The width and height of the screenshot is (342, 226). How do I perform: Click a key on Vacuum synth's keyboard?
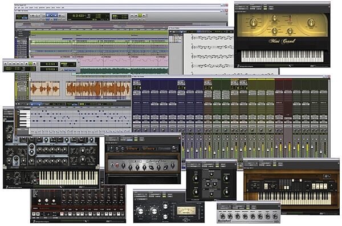tap(68, 177)
